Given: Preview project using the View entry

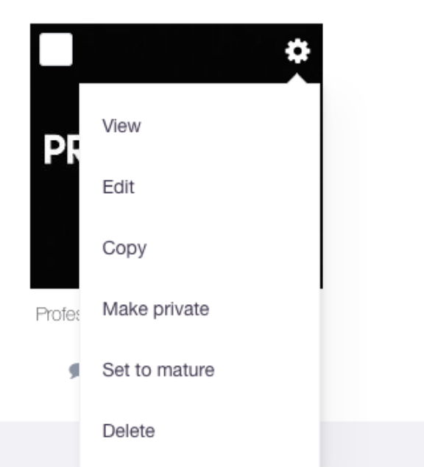Looking at the screenshot, I should coord(121,126).
